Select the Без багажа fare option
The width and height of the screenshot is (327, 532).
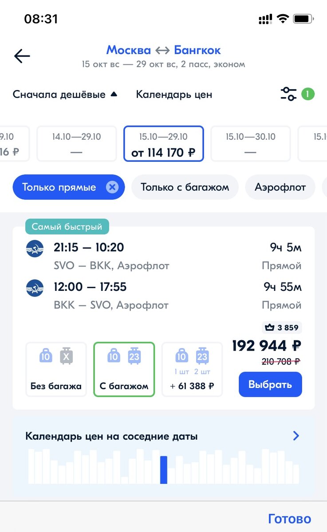(x=56, y=369)
